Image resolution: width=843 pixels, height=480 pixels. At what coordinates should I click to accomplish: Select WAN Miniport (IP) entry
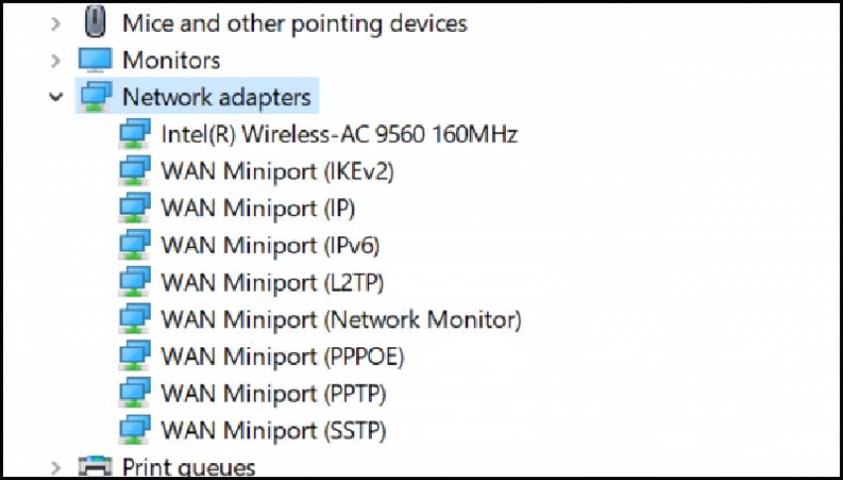[x=258, y=207]
